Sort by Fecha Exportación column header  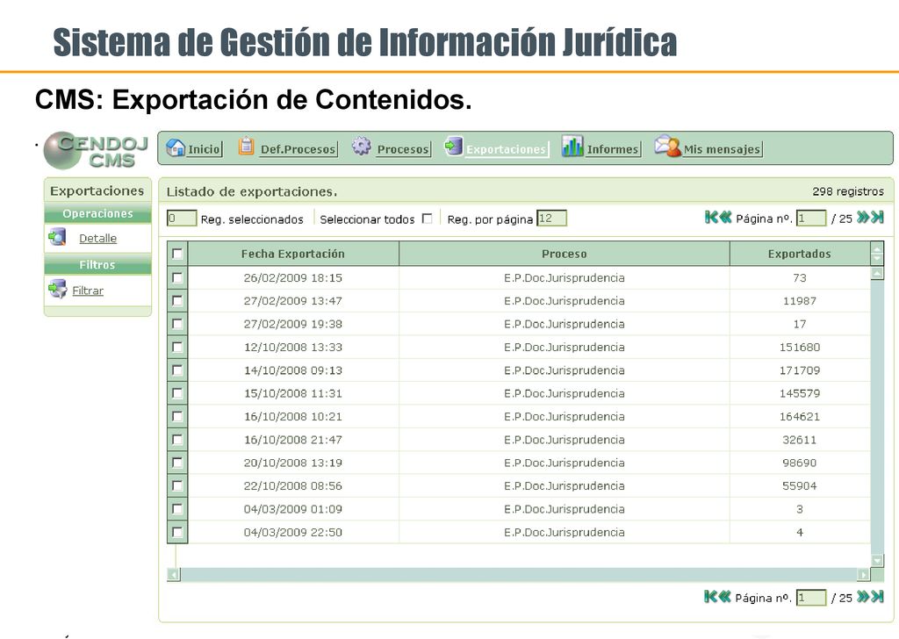pyautogui.click(x=293, y=254)
